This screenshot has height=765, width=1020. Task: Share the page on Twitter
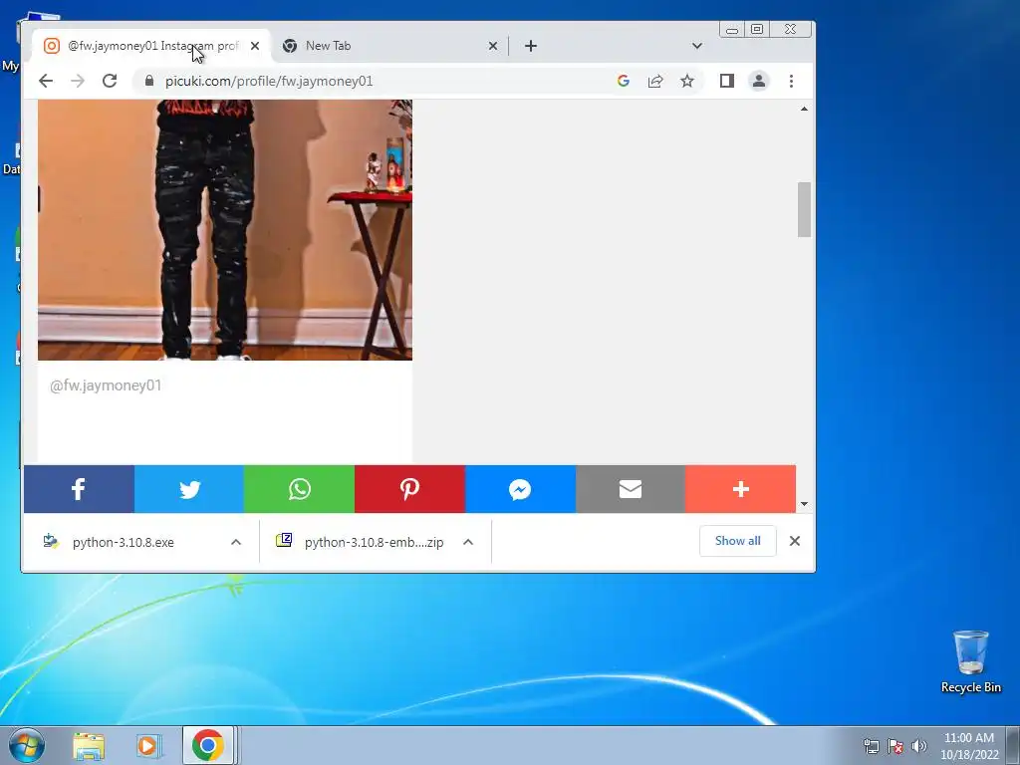point(189,489)
